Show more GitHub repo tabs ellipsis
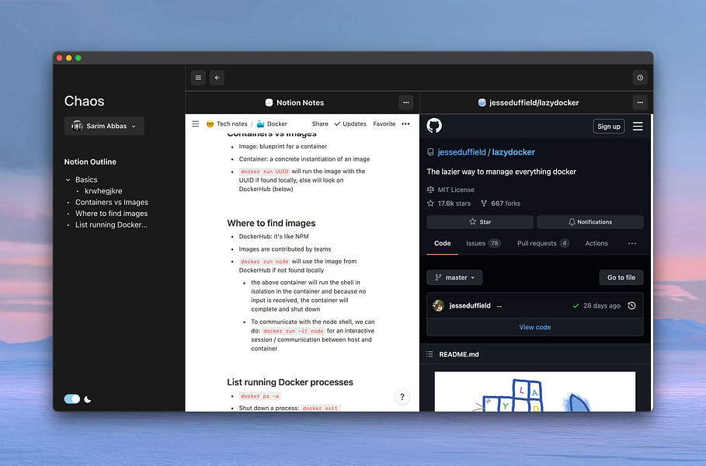The width and height of the screenshot is (706, 466). (x=632, y=244)
